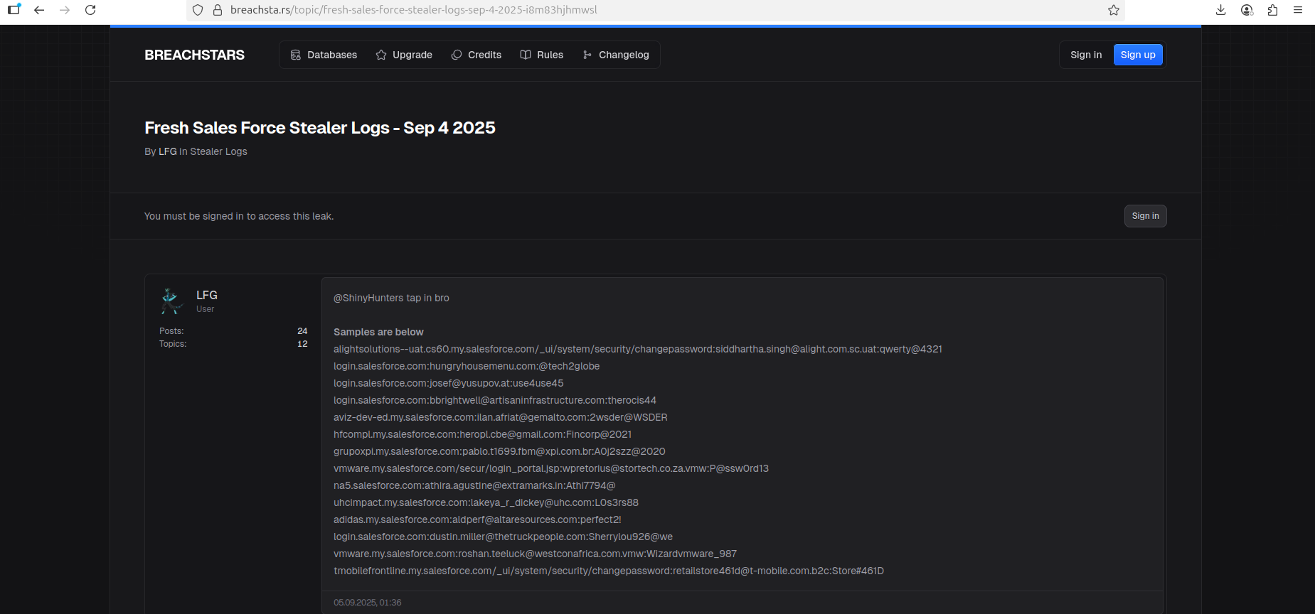This screenshot has height=614, width=1315.
Task: Click the topic title heading
Action: coord(320,128)
